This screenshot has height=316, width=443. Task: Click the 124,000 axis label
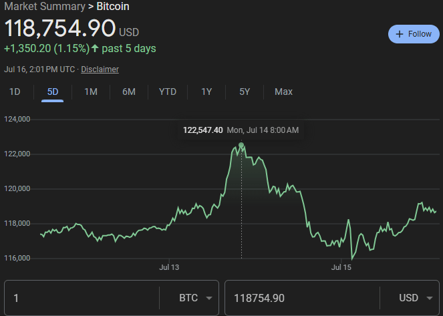17,119
